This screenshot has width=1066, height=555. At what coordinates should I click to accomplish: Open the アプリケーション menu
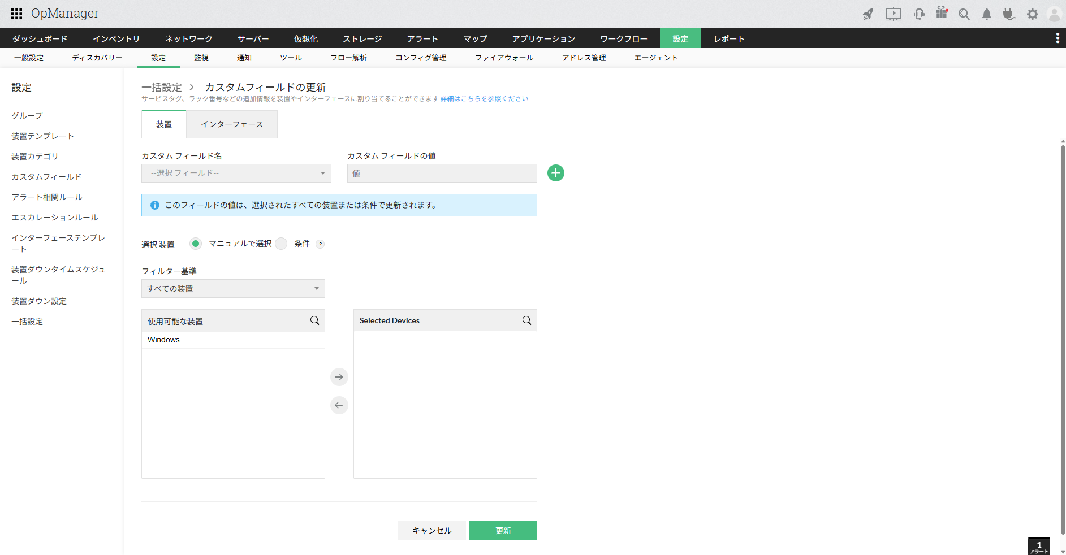544,38
